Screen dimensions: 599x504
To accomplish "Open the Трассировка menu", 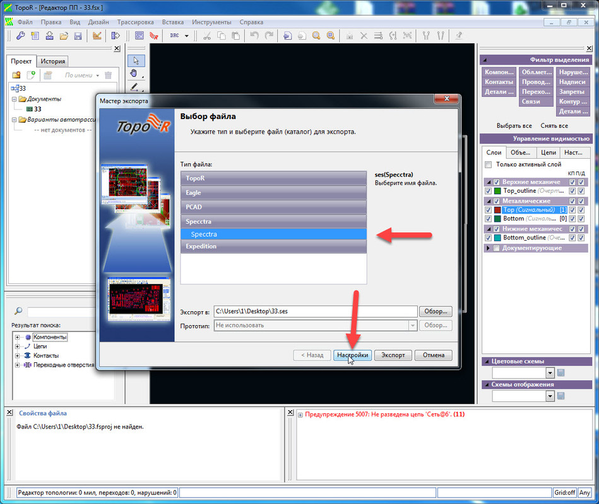I will click(136, 22).
